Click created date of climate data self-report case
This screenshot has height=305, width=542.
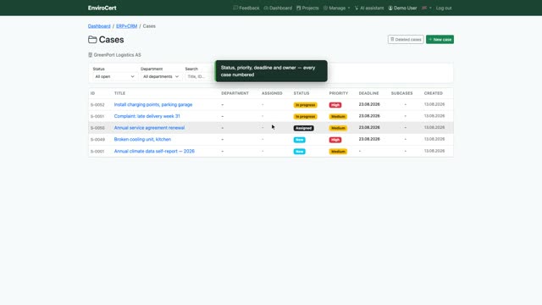point(434,151)
